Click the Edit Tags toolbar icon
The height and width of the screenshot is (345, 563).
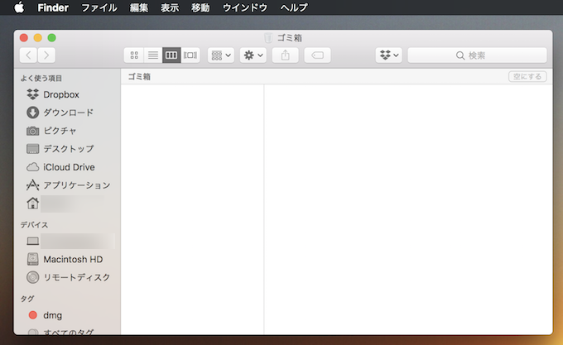pyautogui.click(x=318, y=55)
